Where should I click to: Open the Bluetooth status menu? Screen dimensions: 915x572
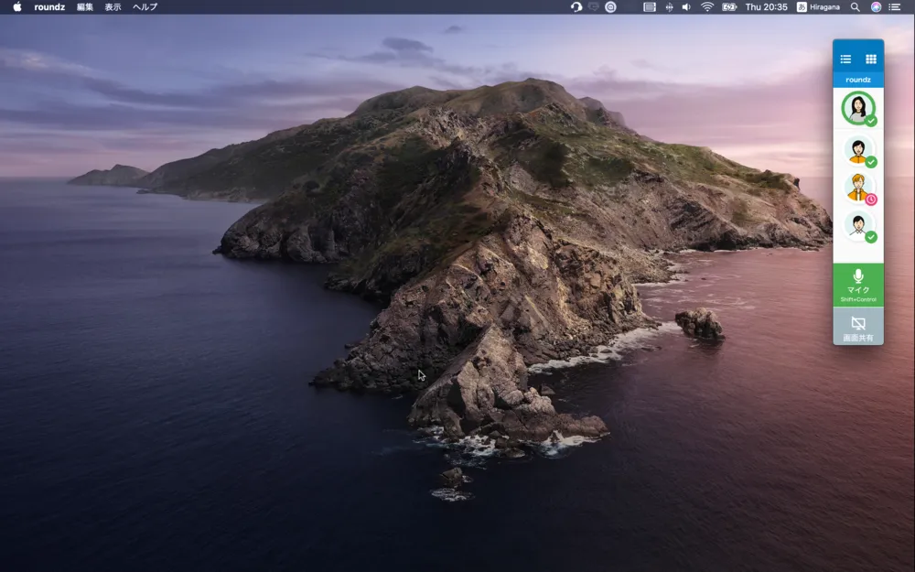coord(670,7)
